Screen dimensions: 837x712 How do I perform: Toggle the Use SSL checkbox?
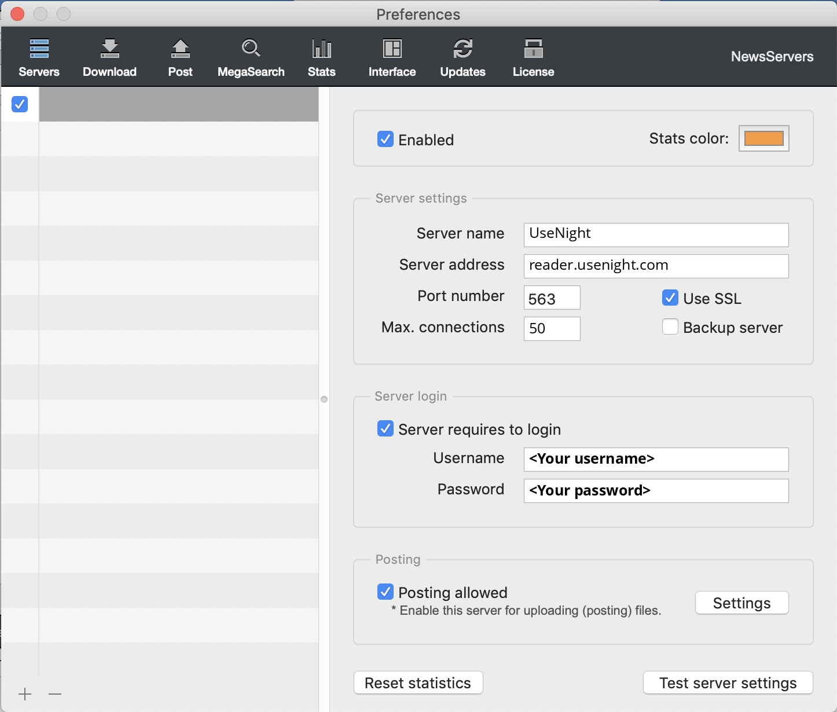click(x=670, y=298)
